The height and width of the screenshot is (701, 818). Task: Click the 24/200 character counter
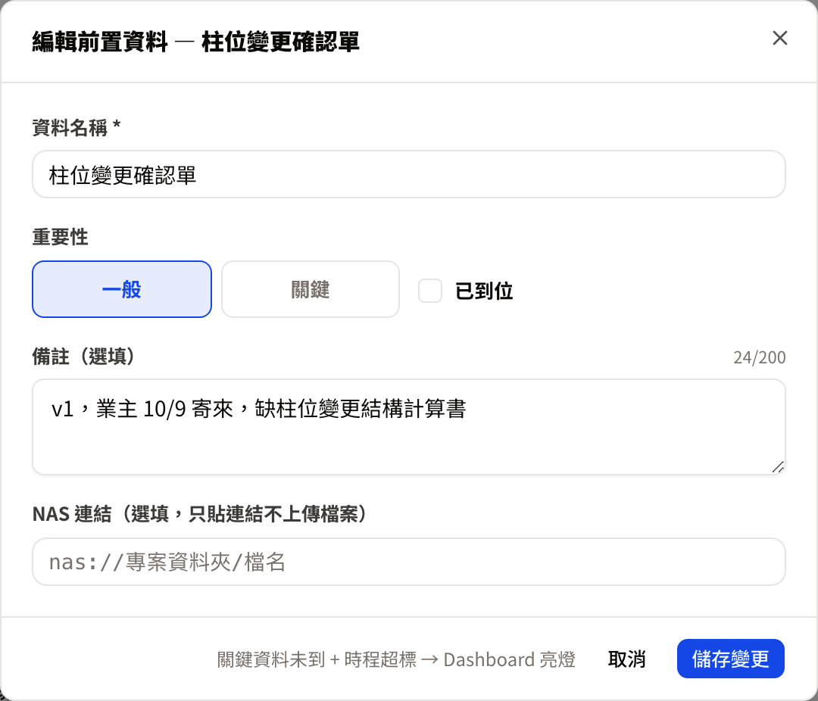pos(759,357)
